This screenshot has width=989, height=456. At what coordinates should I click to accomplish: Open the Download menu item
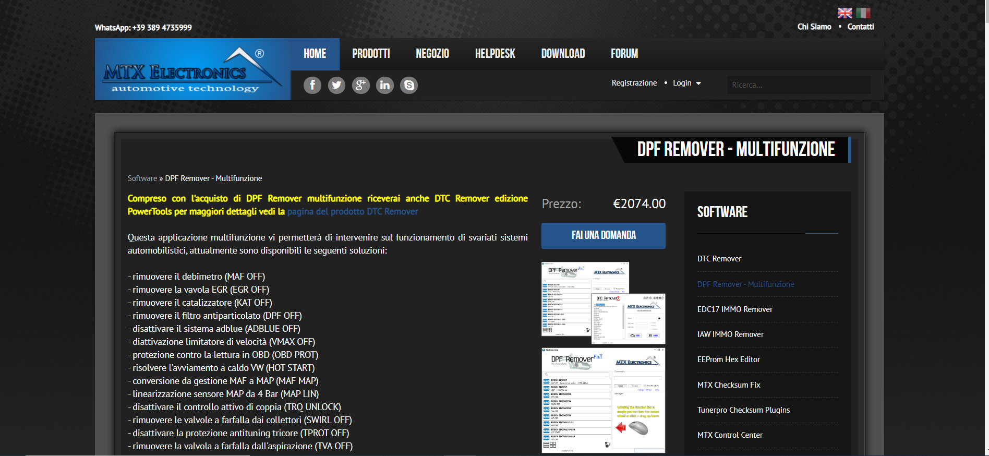click(563, 54)
